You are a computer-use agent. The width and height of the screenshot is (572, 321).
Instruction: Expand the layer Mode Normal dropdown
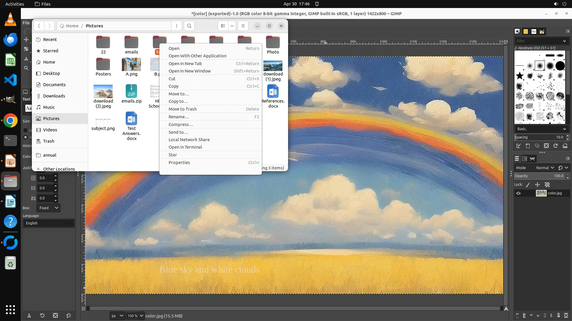pos(545,168)
